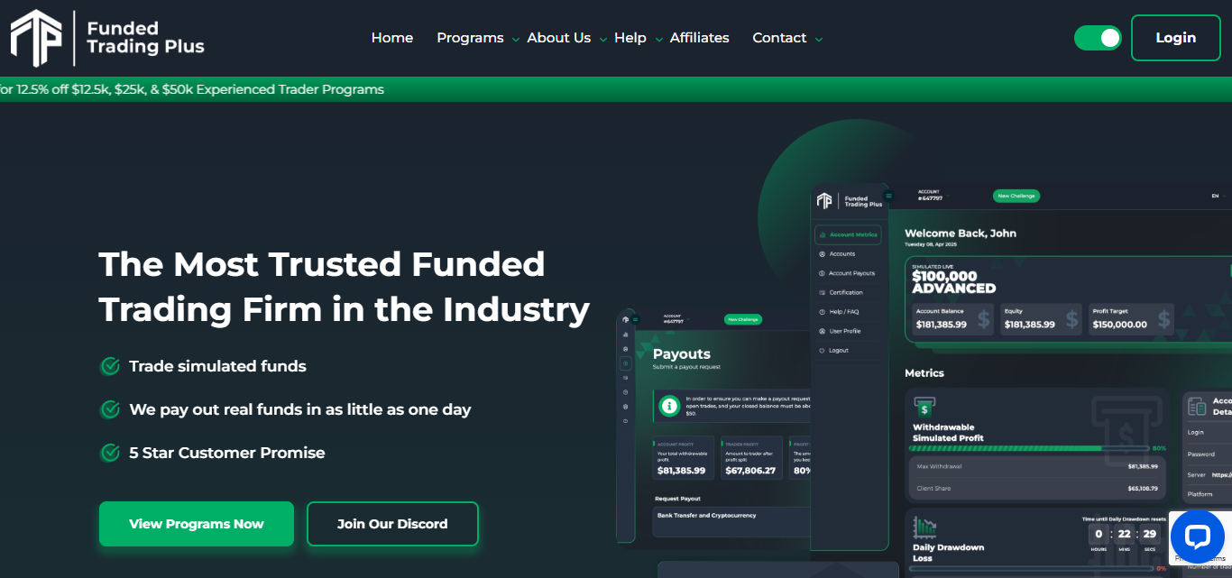Click the checkmark beside 5 Star Customer Promise

(x=110, y=453)
